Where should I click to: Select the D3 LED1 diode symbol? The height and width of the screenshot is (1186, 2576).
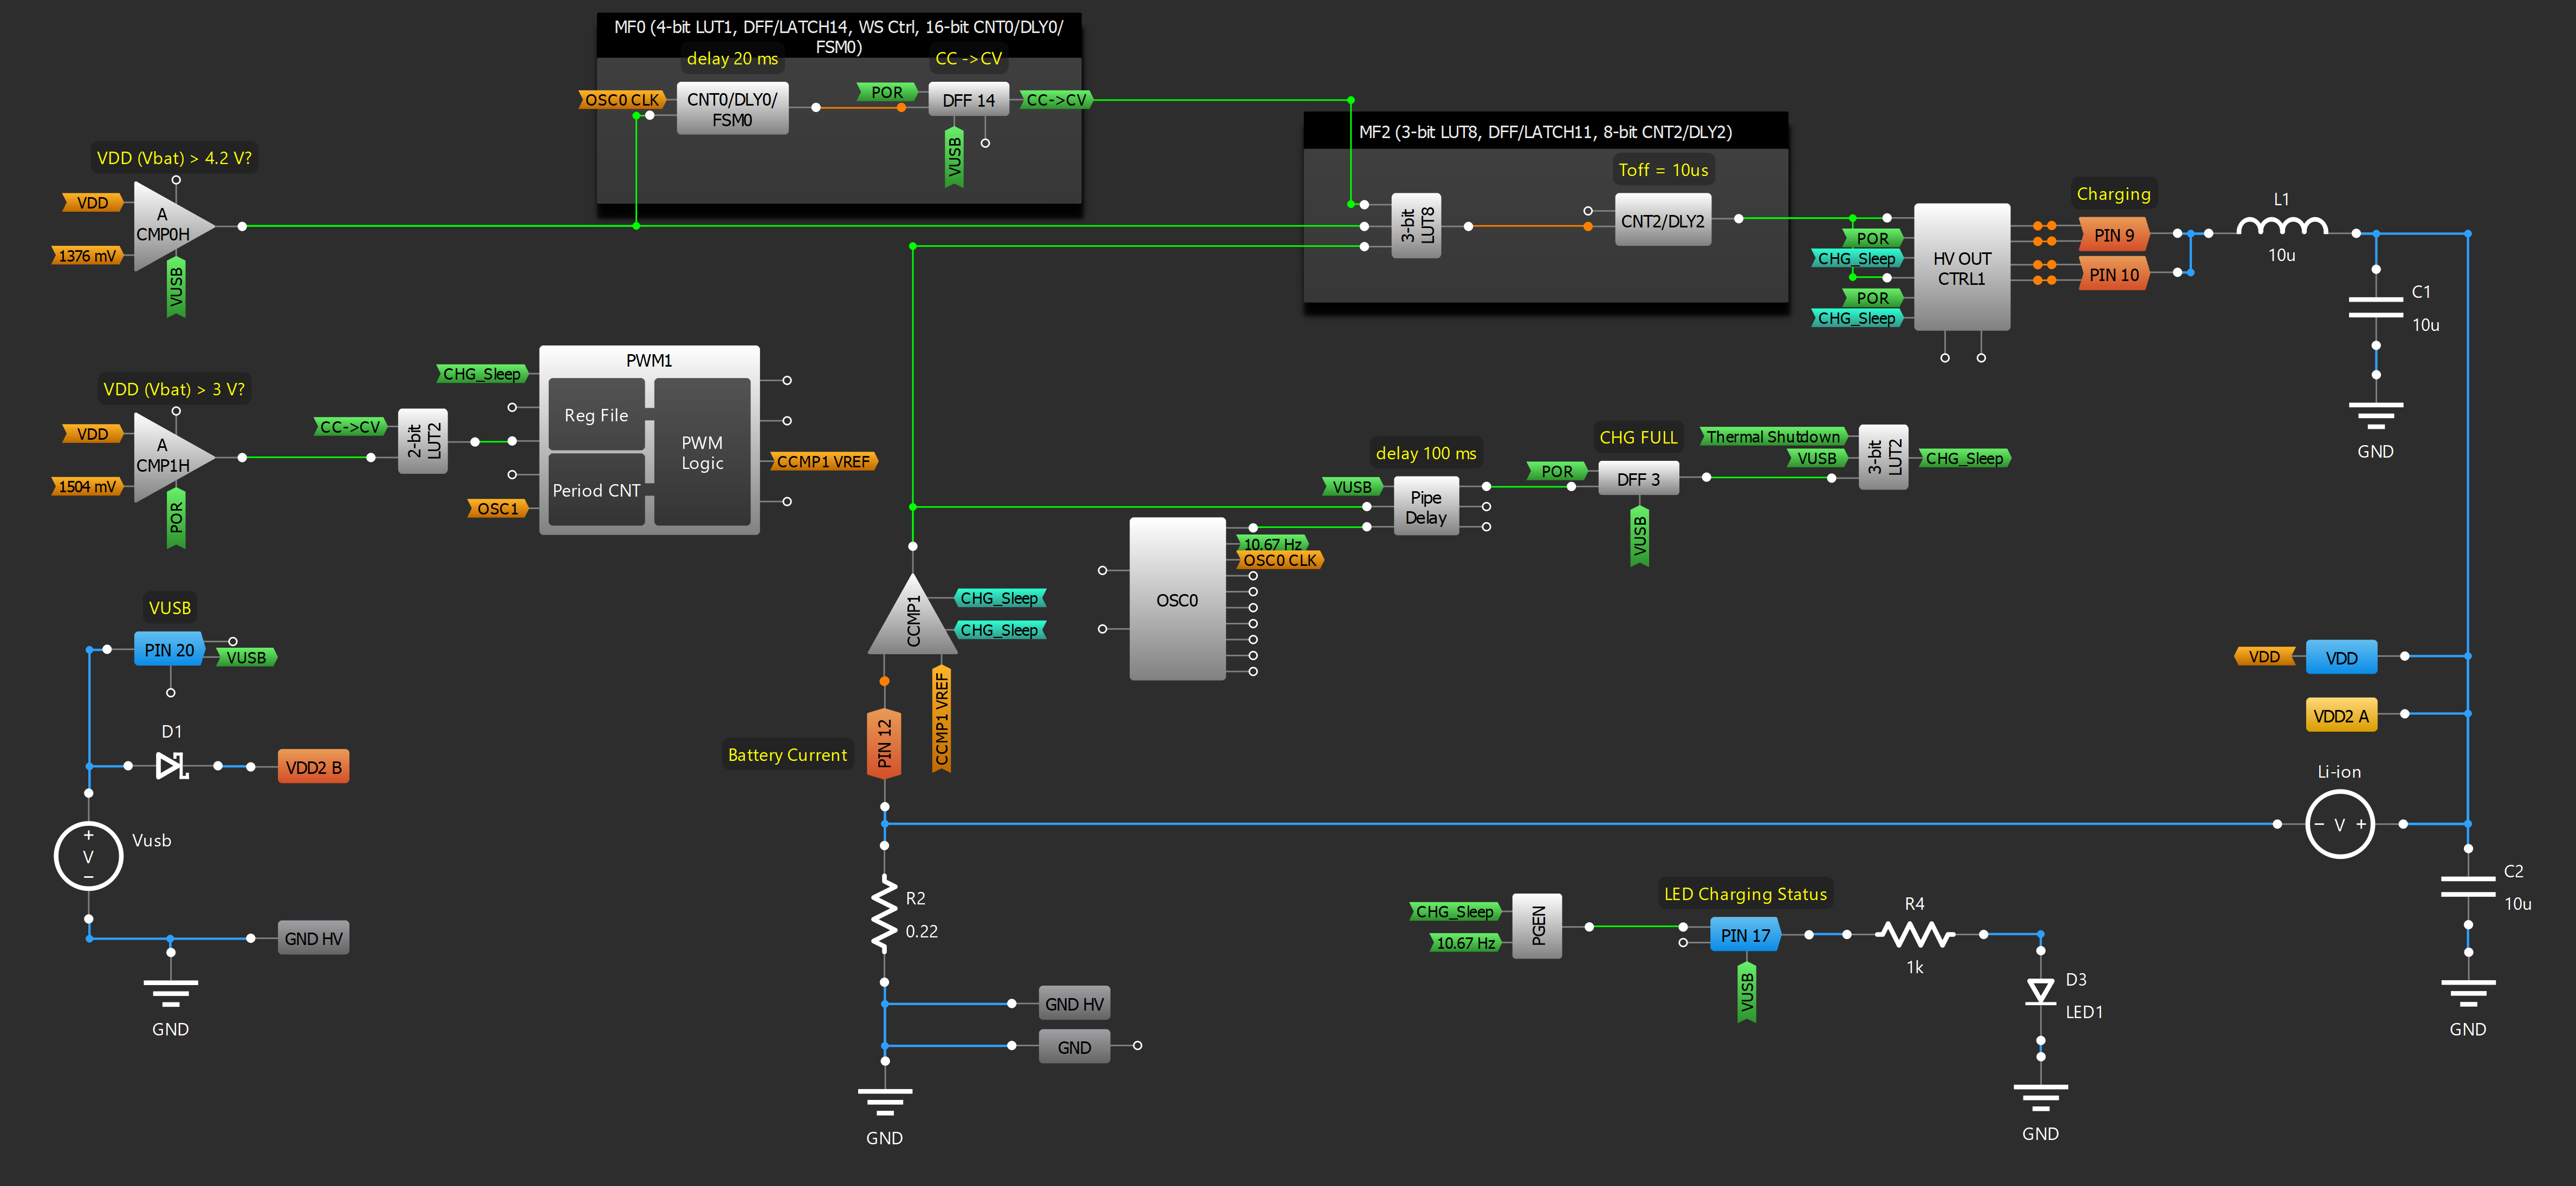(2040, 992)
